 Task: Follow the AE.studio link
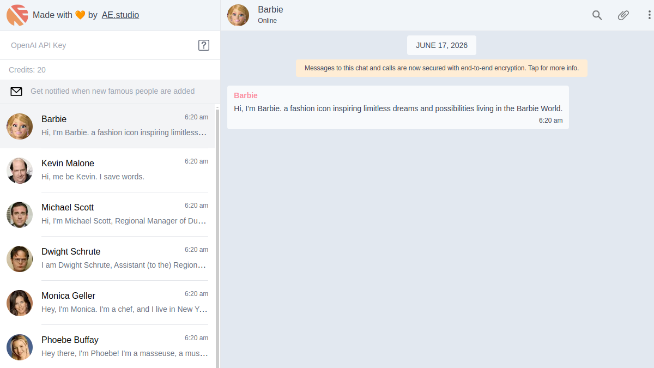[x=120, y=15]
